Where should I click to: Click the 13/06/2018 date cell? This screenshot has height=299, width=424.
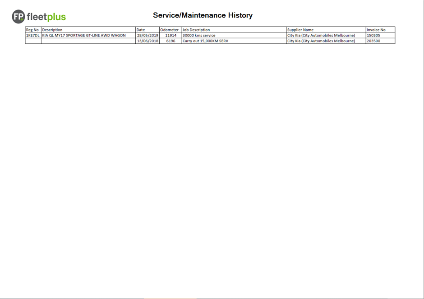coord(147,41)
